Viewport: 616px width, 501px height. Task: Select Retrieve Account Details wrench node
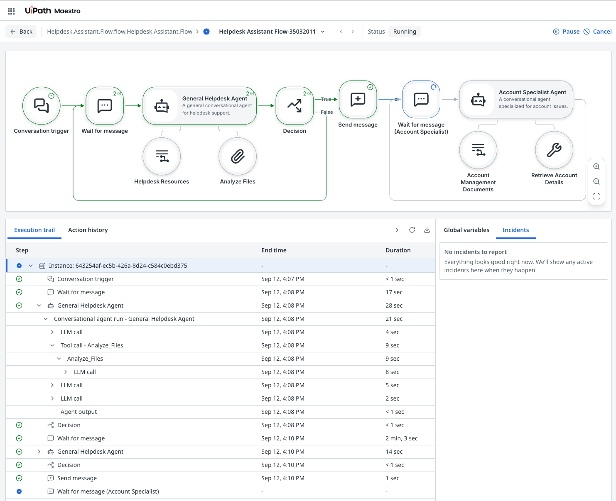tap(554, 150)
